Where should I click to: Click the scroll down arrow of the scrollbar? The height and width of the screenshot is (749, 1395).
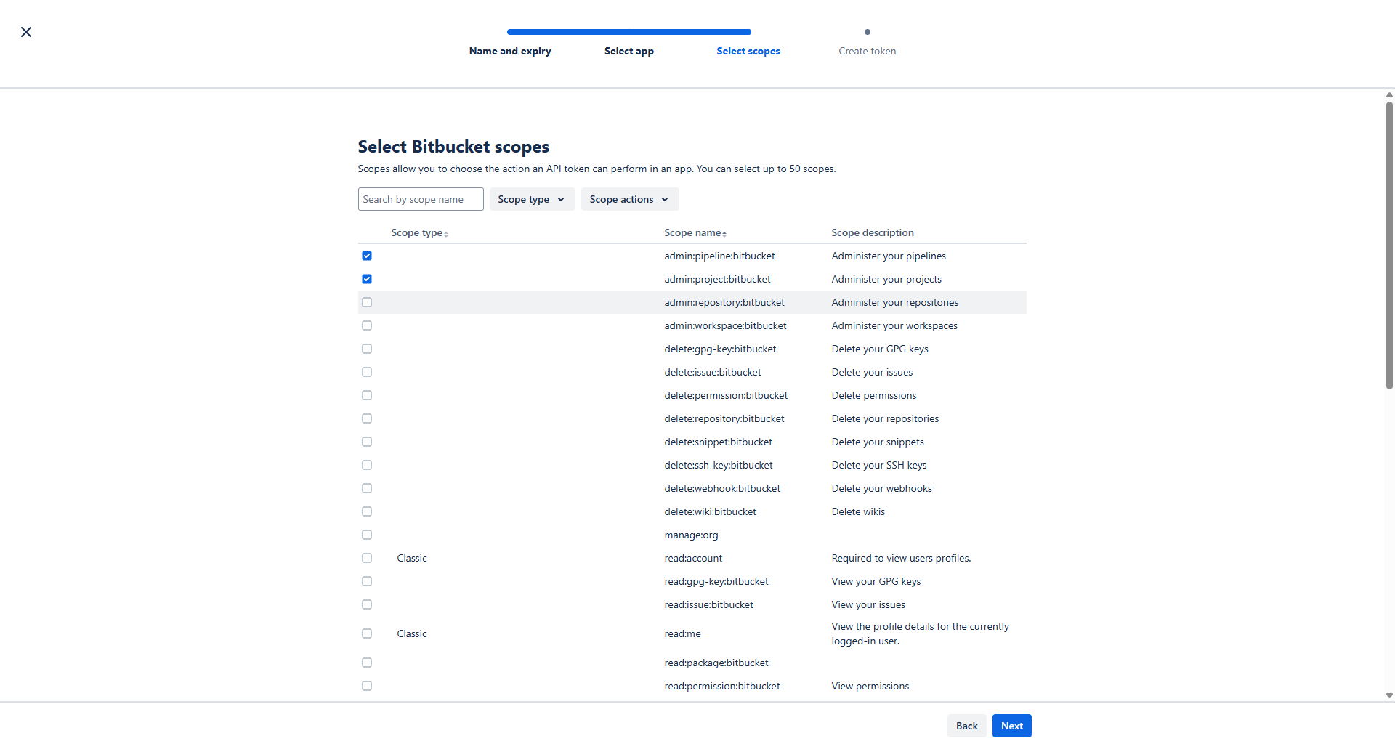pyautogui.click(x=1389, y=695)
